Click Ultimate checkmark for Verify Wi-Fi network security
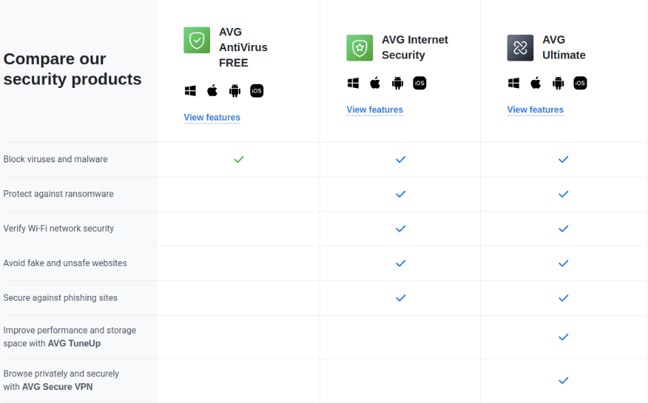648x403 pixels. [x=563, y=229]
